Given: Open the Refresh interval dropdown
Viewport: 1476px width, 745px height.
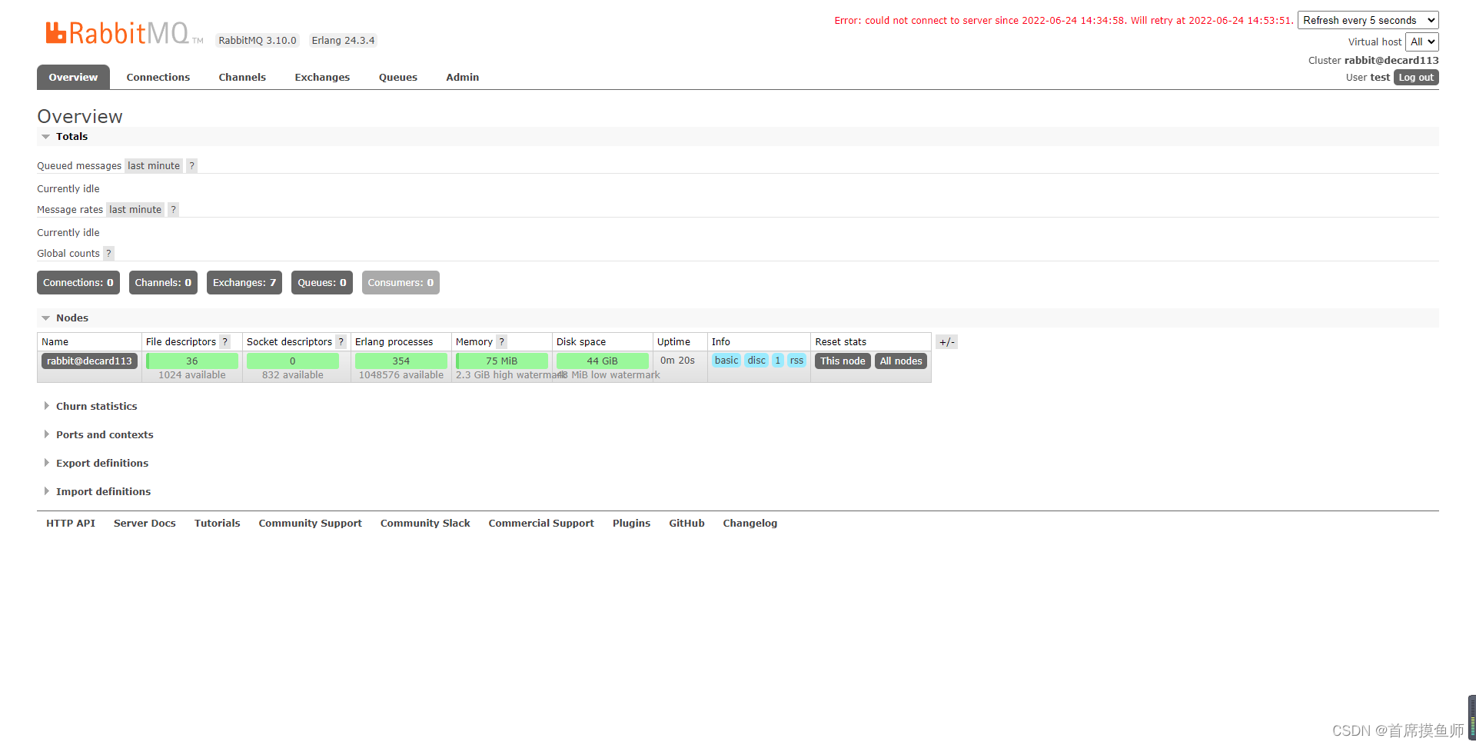Looking at the screenshot, I should [x=1368, y=21].
